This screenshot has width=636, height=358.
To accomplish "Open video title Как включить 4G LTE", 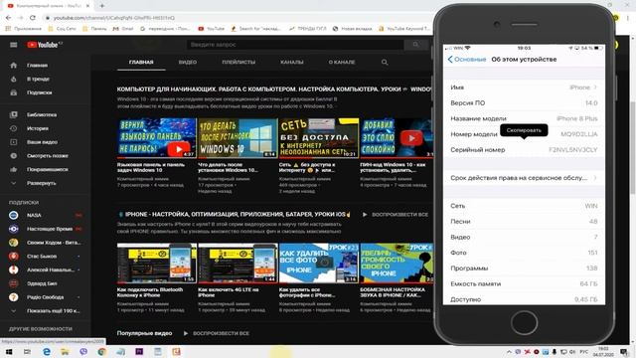I will (229, 292).
